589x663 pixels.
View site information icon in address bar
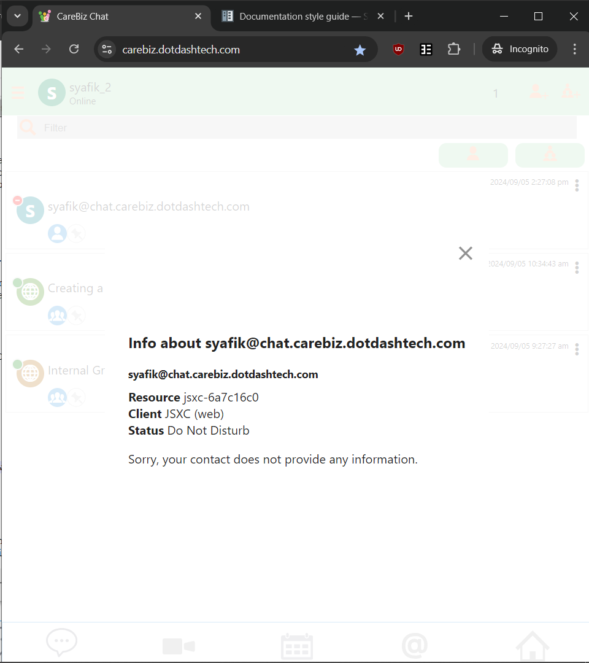[x=107, y=50]
